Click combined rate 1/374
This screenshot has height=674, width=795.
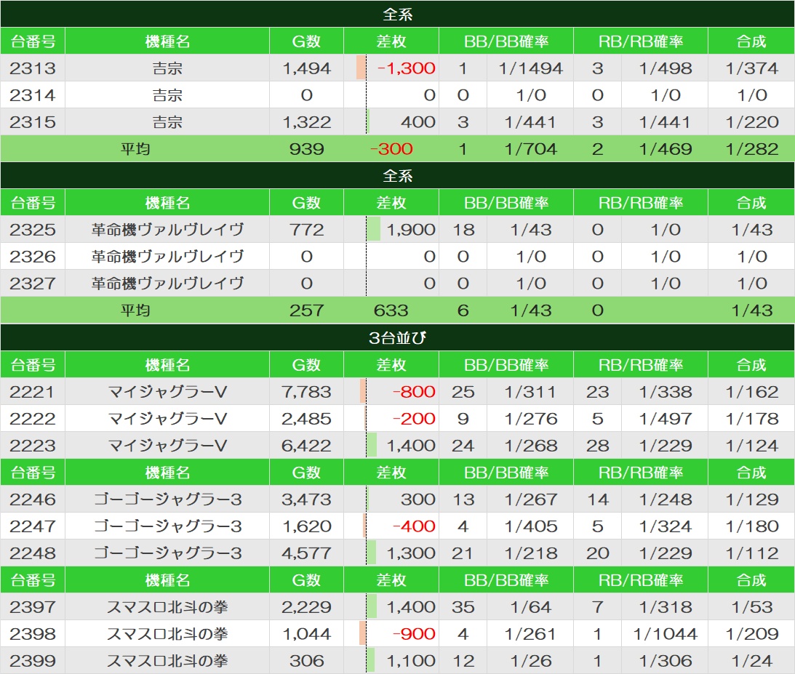coord(751,68)
